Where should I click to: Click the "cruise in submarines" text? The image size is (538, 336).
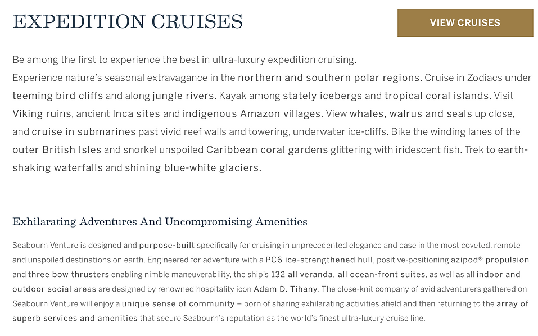click(x=83, y=132)
